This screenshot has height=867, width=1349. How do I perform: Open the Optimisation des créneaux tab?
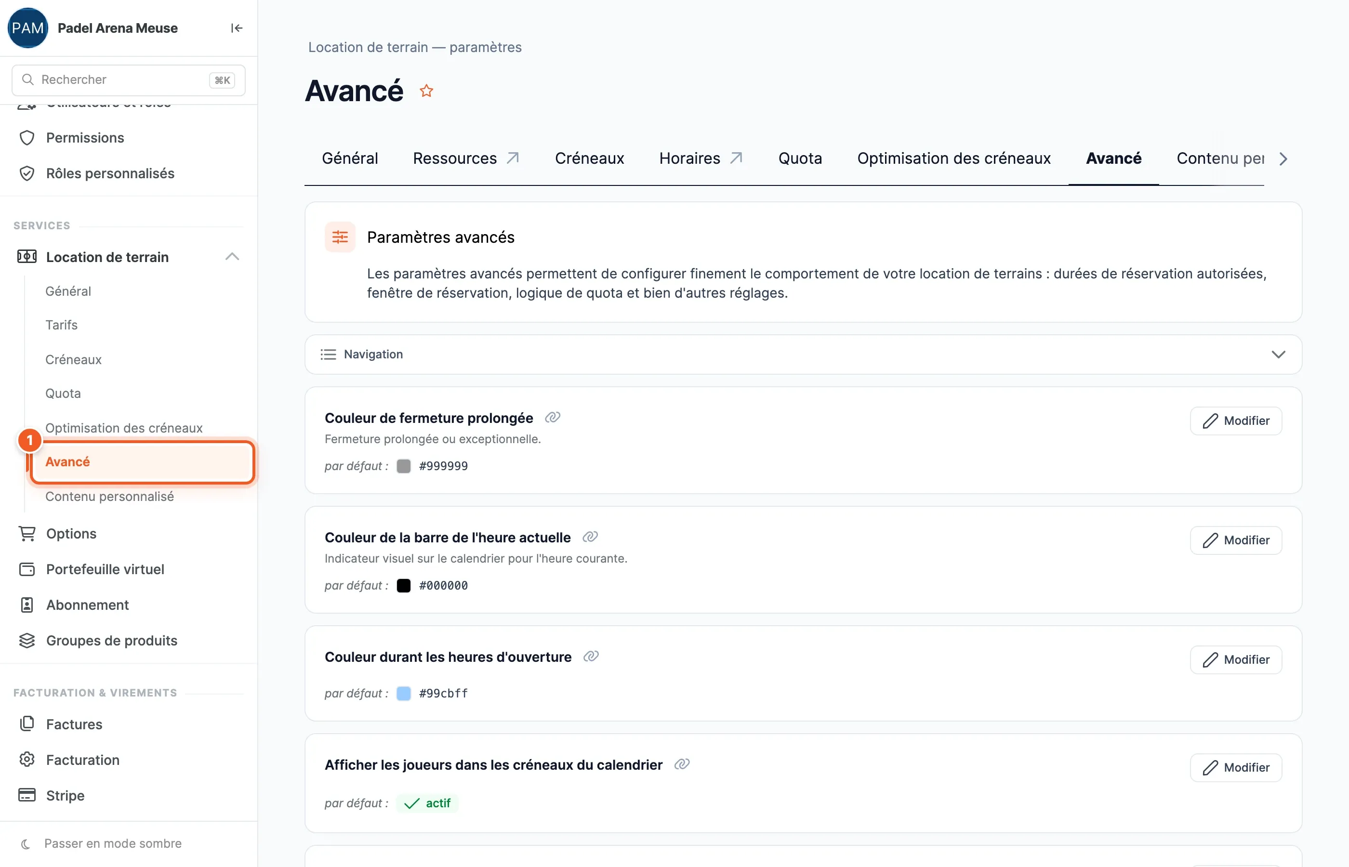954,158
